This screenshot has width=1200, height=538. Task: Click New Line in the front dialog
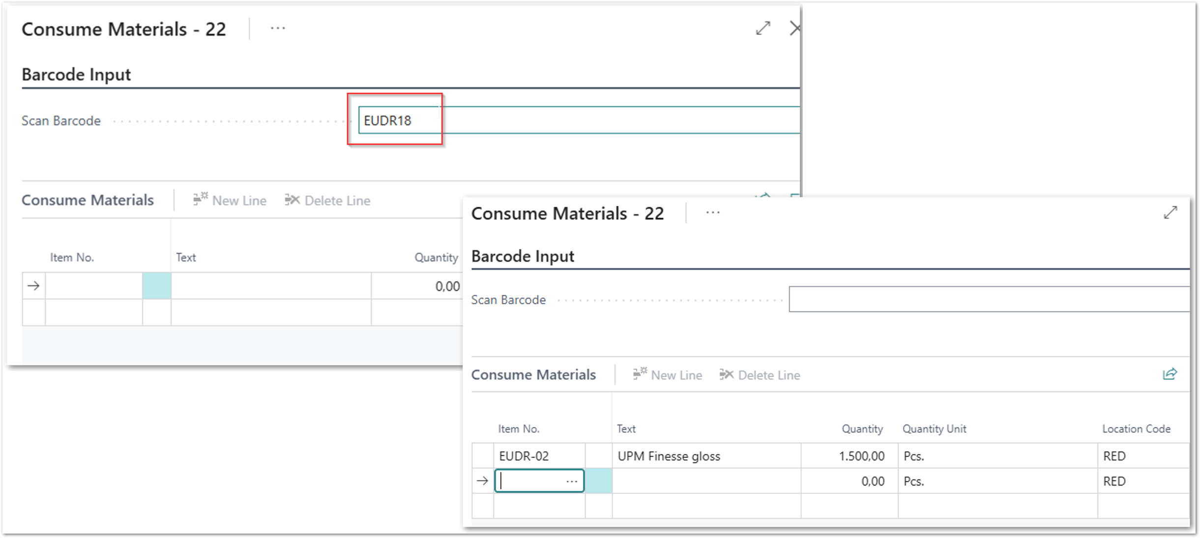point(667,375)
